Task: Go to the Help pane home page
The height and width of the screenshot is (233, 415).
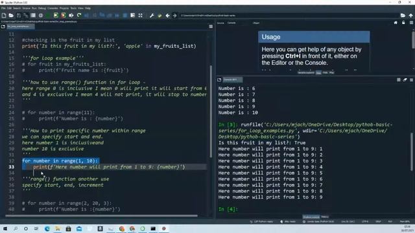Action: (x=396, y=23)
